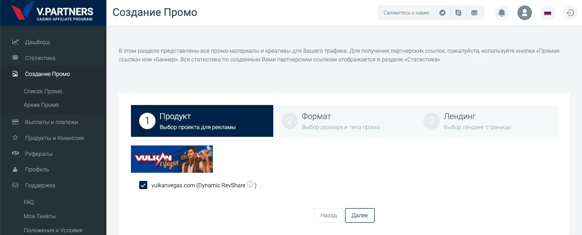Click the V.Partners logo
582x235 pixels.
click(53, 13)
